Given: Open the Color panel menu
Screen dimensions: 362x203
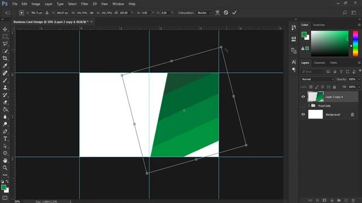Looking at the screenshot, I should click(359, 25).
